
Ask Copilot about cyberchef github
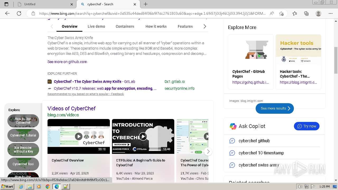pos(254,141)
